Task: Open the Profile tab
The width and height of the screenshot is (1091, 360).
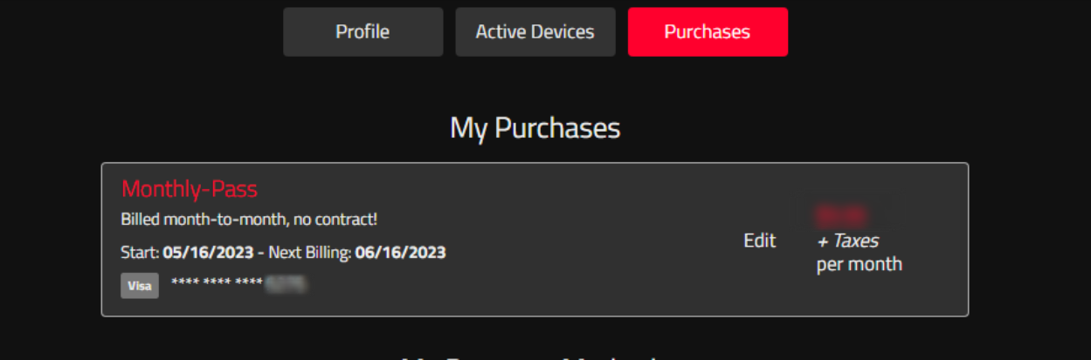Action: click(363, 32)
